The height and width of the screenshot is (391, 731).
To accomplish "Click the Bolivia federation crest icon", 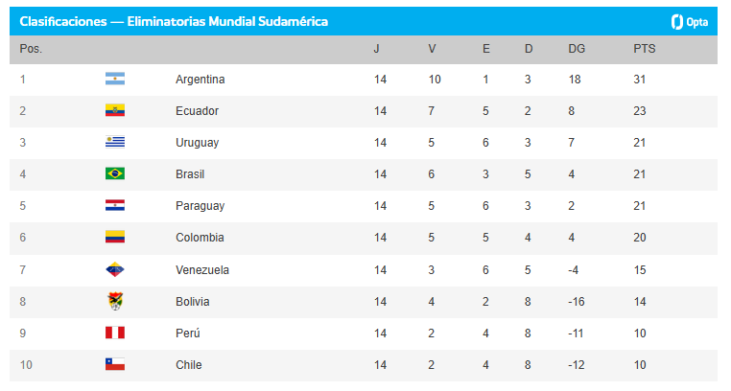I will (115, 301).
